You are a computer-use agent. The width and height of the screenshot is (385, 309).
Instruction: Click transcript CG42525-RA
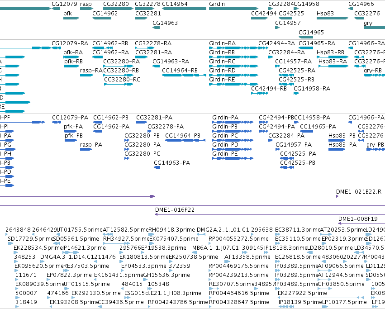(286, 75)
